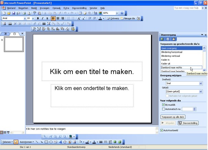Select Blindering horizontaal transition
This screenshot has width=208, height=150.
point(181,52)
